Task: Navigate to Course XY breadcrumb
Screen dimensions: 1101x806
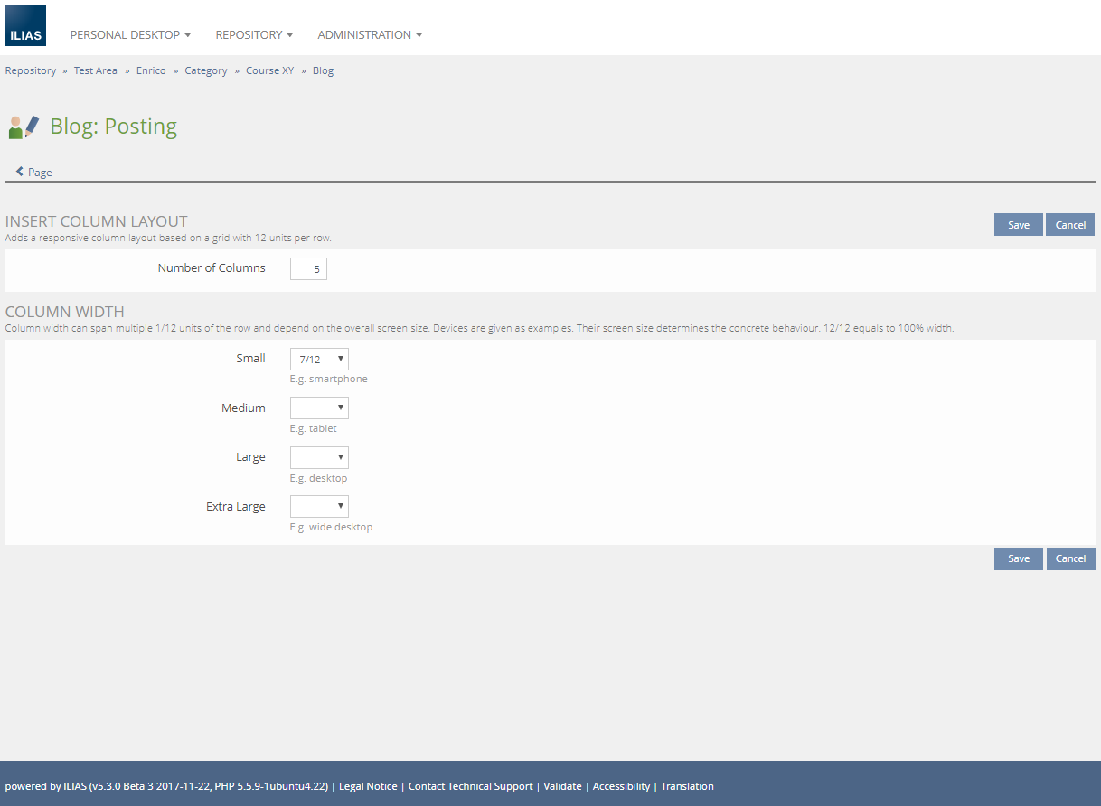Action: pyautogui.click(x=269, y=70)
